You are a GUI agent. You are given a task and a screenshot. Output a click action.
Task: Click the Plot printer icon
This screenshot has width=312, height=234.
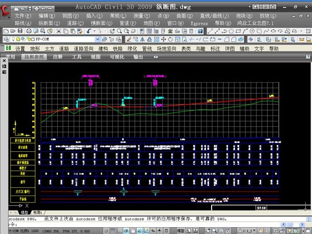(28, 31)
